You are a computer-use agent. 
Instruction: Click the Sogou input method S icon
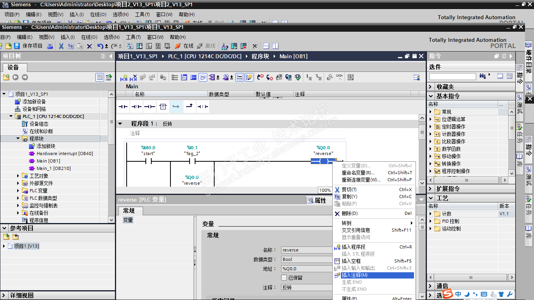click(x=448, y=294)
